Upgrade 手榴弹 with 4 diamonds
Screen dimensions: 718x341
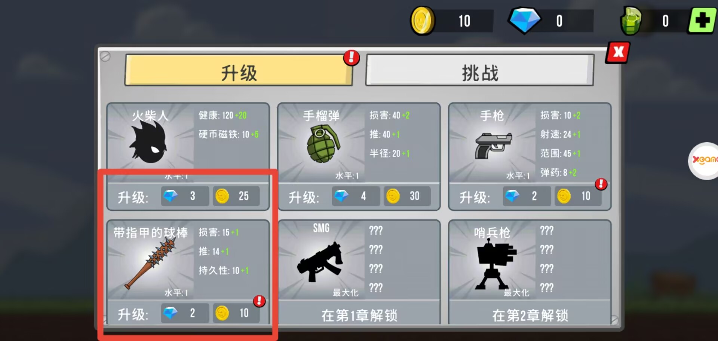click(356, 196)
